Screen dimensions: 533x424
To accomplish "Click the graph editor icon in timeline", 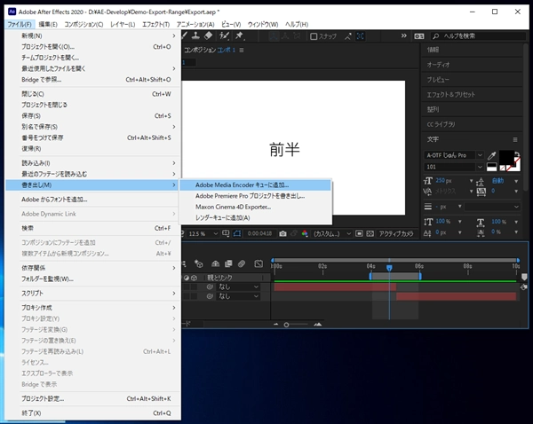I will (259, 263).
